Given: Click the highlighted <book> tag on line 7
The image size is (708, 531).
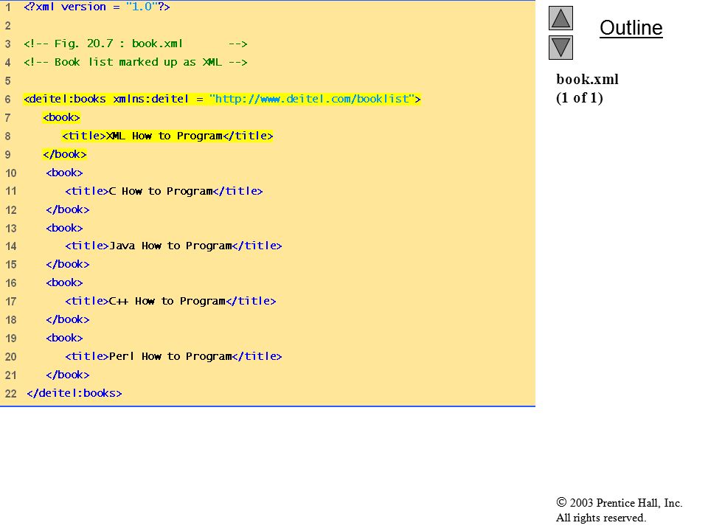Looking at the screenshot, I should pyautogui.click(x=61, y=117).
